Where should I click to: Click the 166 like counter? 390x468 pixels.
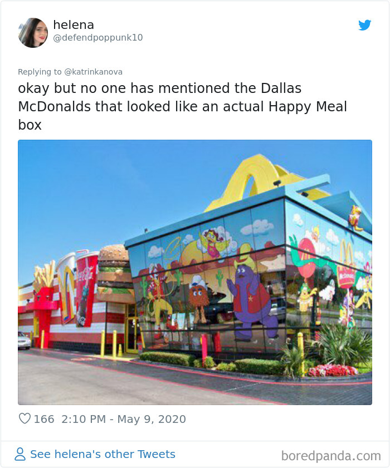[42, 419]
